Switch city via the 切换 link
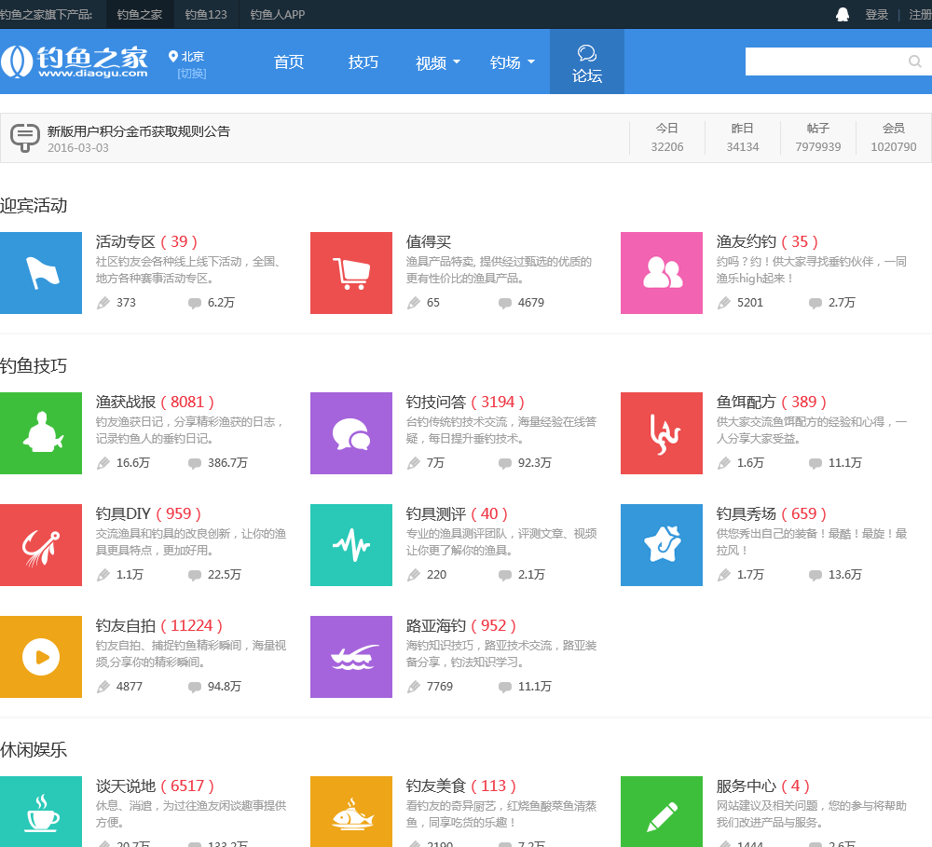The width and height of the screenshot is (932, 847). click(192, 74)
